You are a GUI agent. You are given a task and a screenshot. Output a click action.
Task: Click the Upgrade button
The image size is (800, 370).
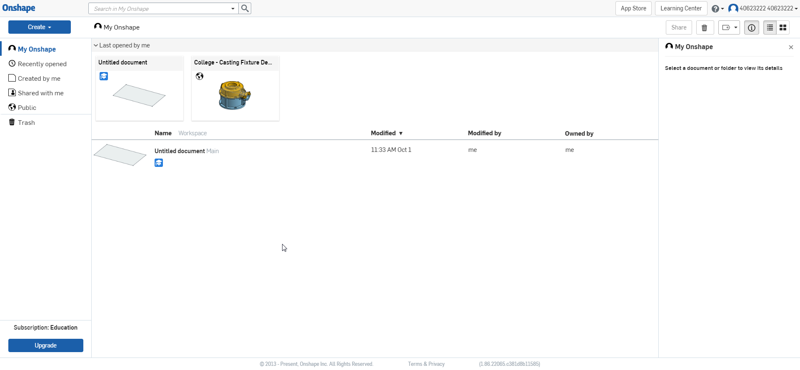[x=46, y=345]
